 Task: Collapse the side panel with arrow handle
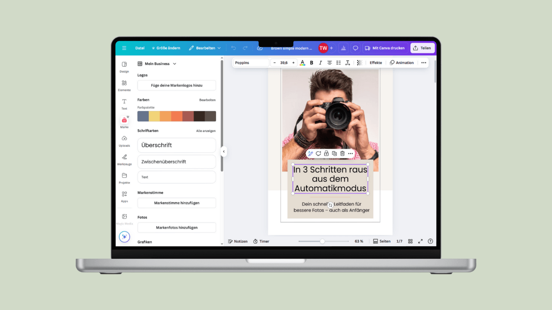(x=223, y=152)
